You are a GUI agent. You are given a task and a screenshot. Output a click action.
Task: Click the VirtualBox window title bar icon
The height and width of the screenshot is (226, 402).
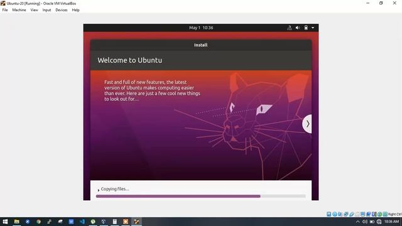pos(3,3)
